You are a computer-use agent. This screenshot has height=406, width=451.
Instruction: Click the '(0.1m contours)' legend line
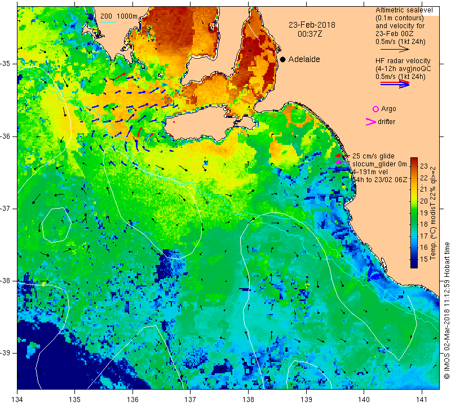399,18
